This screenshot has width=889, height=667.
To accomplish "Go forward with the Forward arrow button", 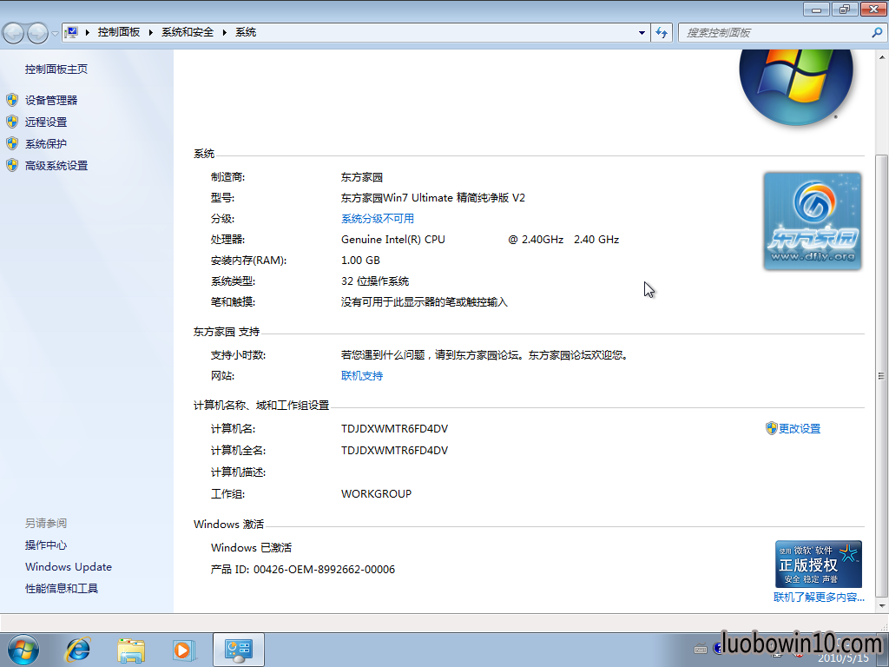I will coord(37,33).
